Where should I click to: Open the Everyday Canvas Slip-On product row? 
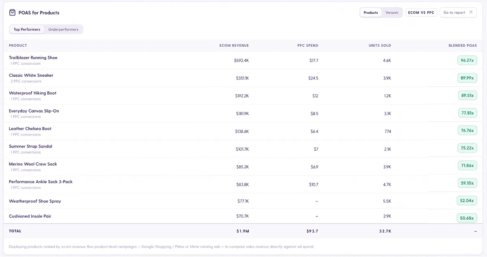coord(243,113)
